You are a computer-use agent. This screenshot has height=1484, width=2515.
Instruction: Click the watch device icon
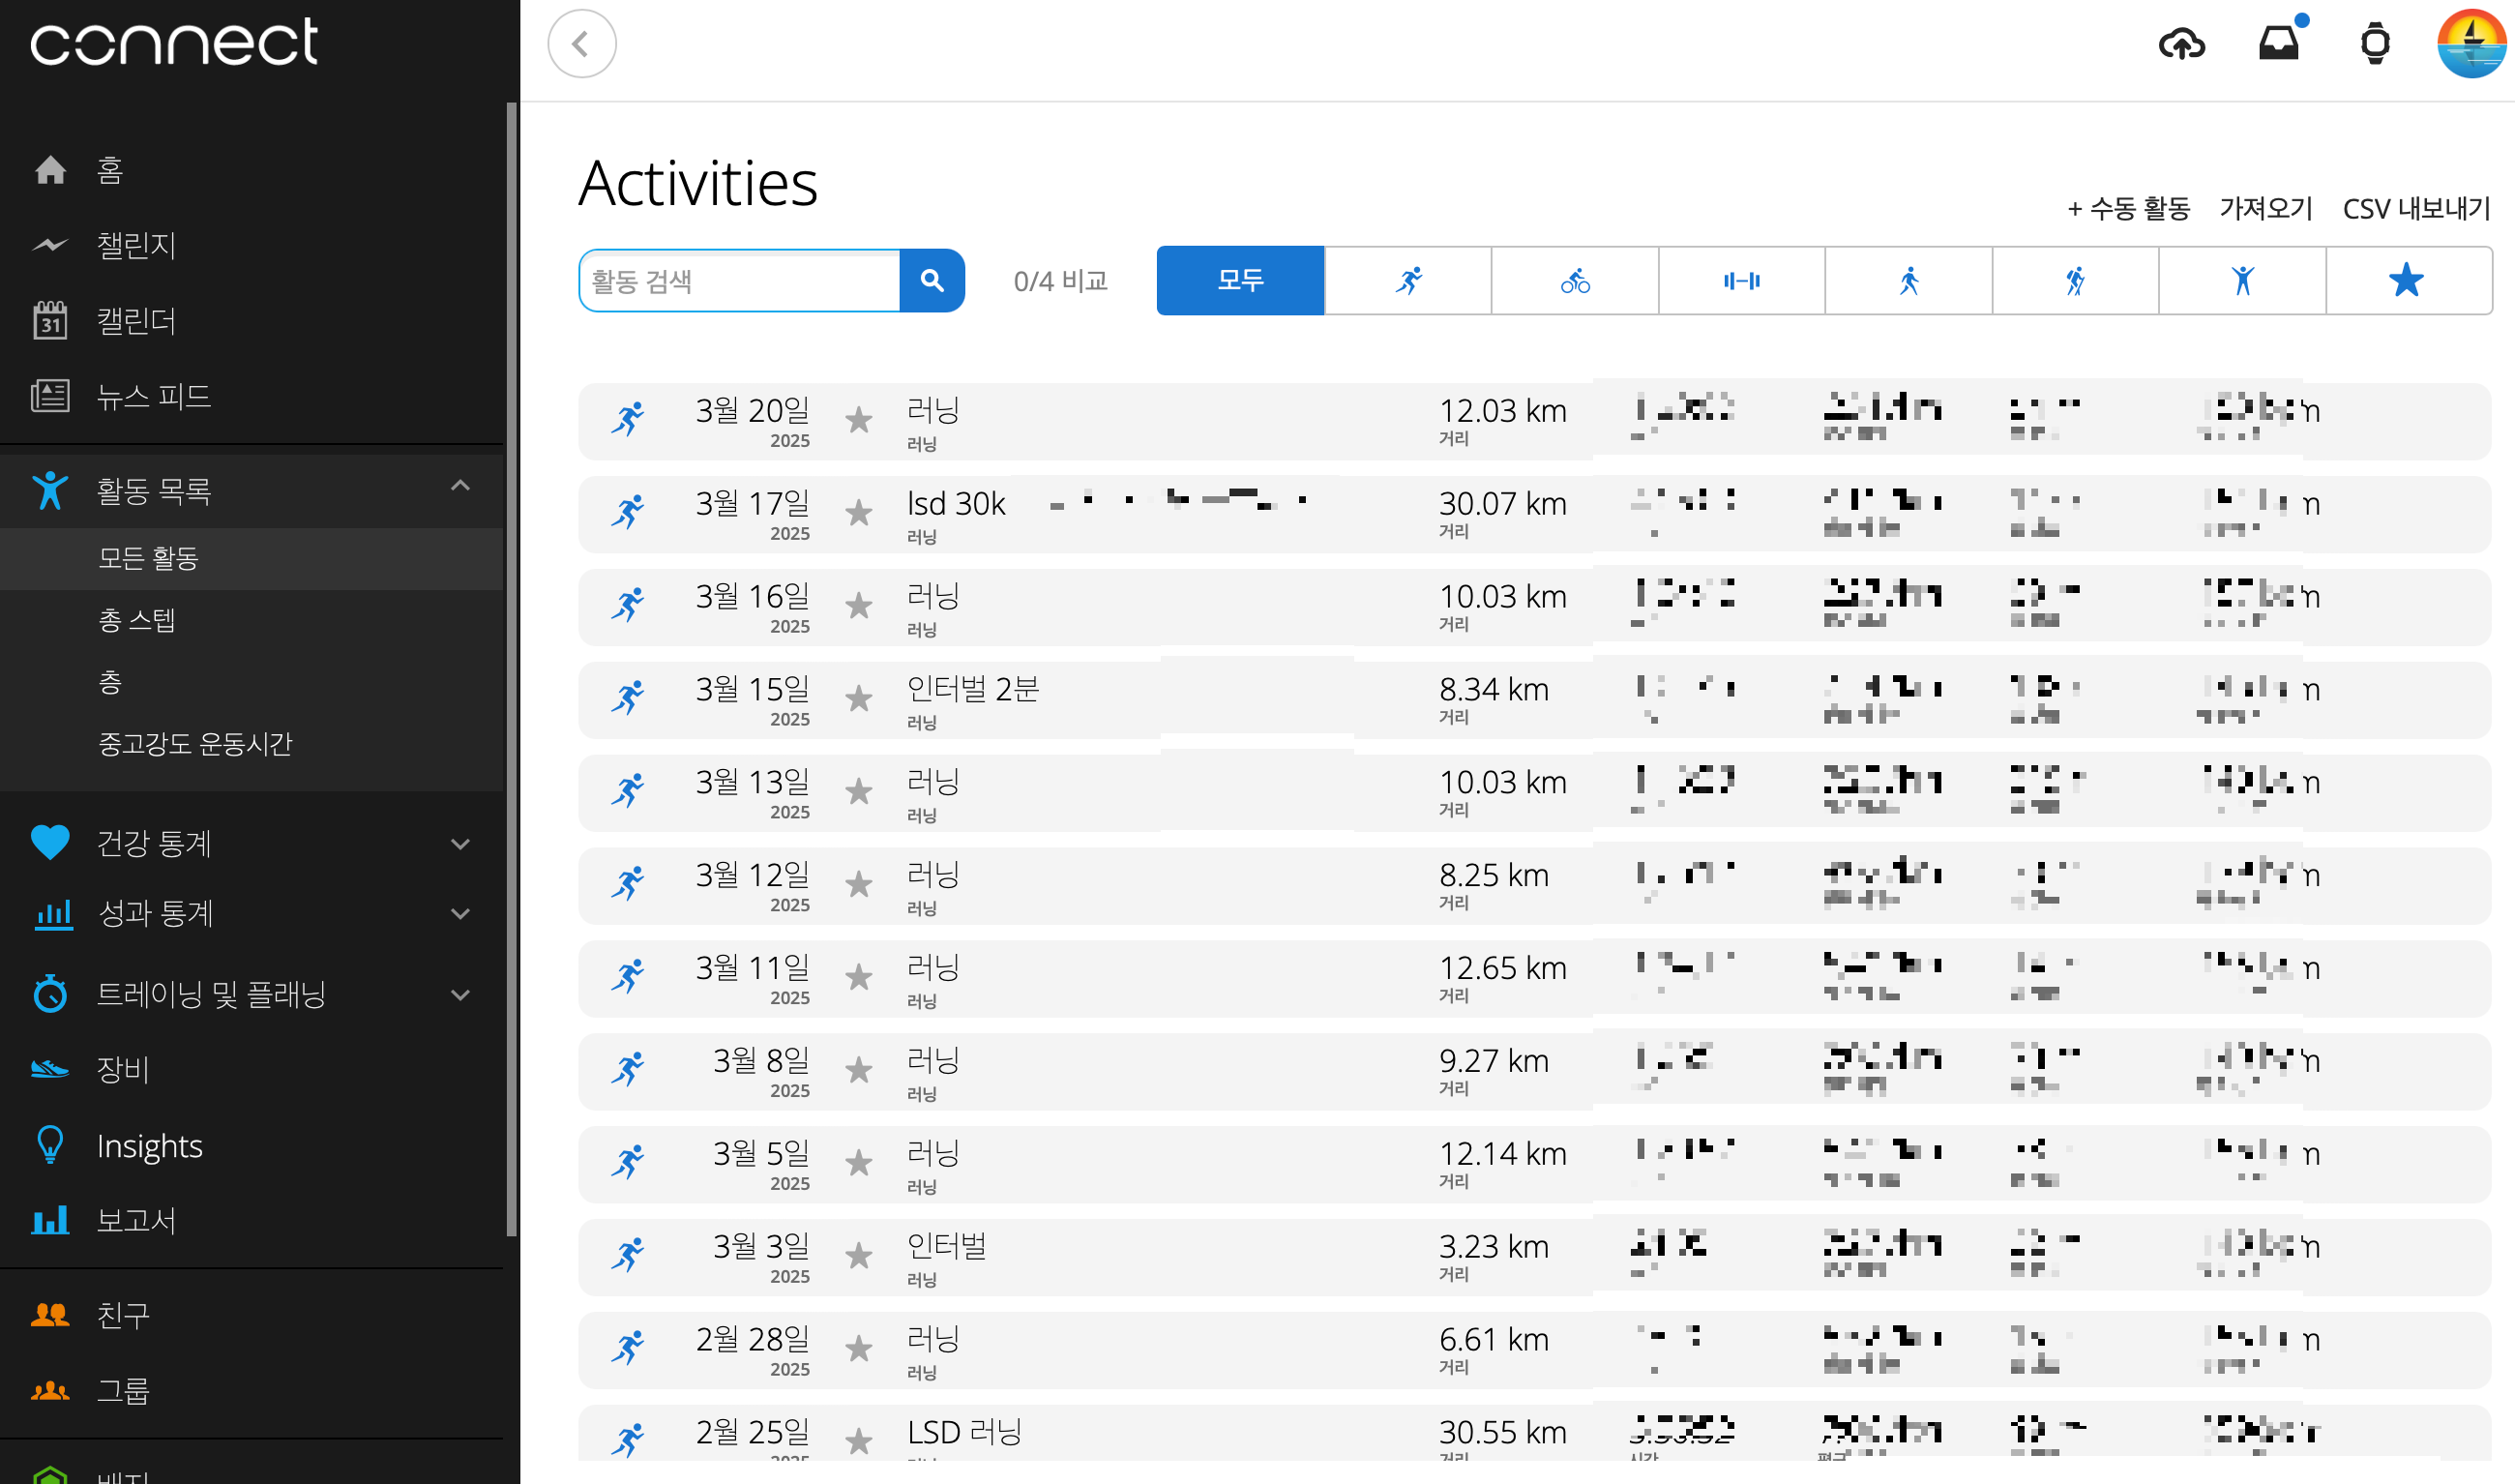tap(2375, 44)
